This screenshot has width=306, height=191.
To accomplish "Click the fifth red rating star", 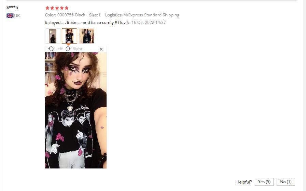I will tap(67, 8).
